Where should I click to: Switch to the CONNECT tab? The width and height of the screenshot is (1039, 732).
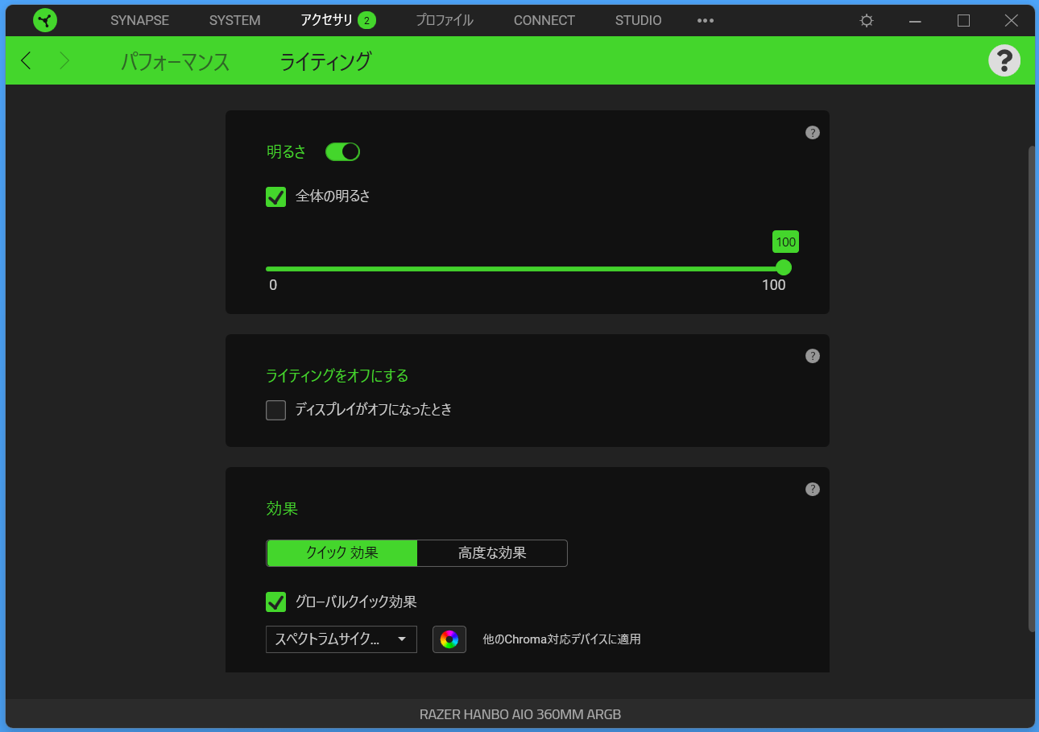(544, 21)
